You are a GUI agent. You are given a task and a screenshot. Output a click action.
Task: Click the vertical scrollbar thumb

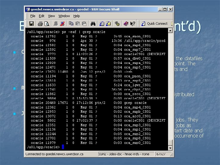pyautogui.click(x=170, y=143)
